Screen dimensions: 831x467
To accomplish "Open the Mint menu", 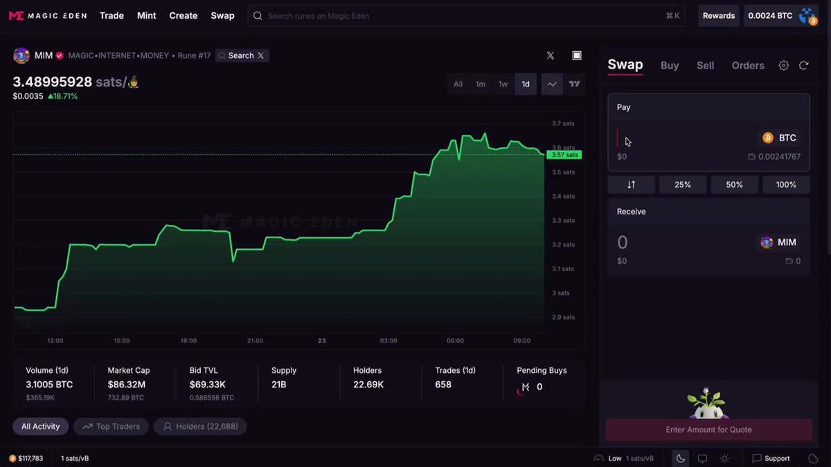I will 147,15.
